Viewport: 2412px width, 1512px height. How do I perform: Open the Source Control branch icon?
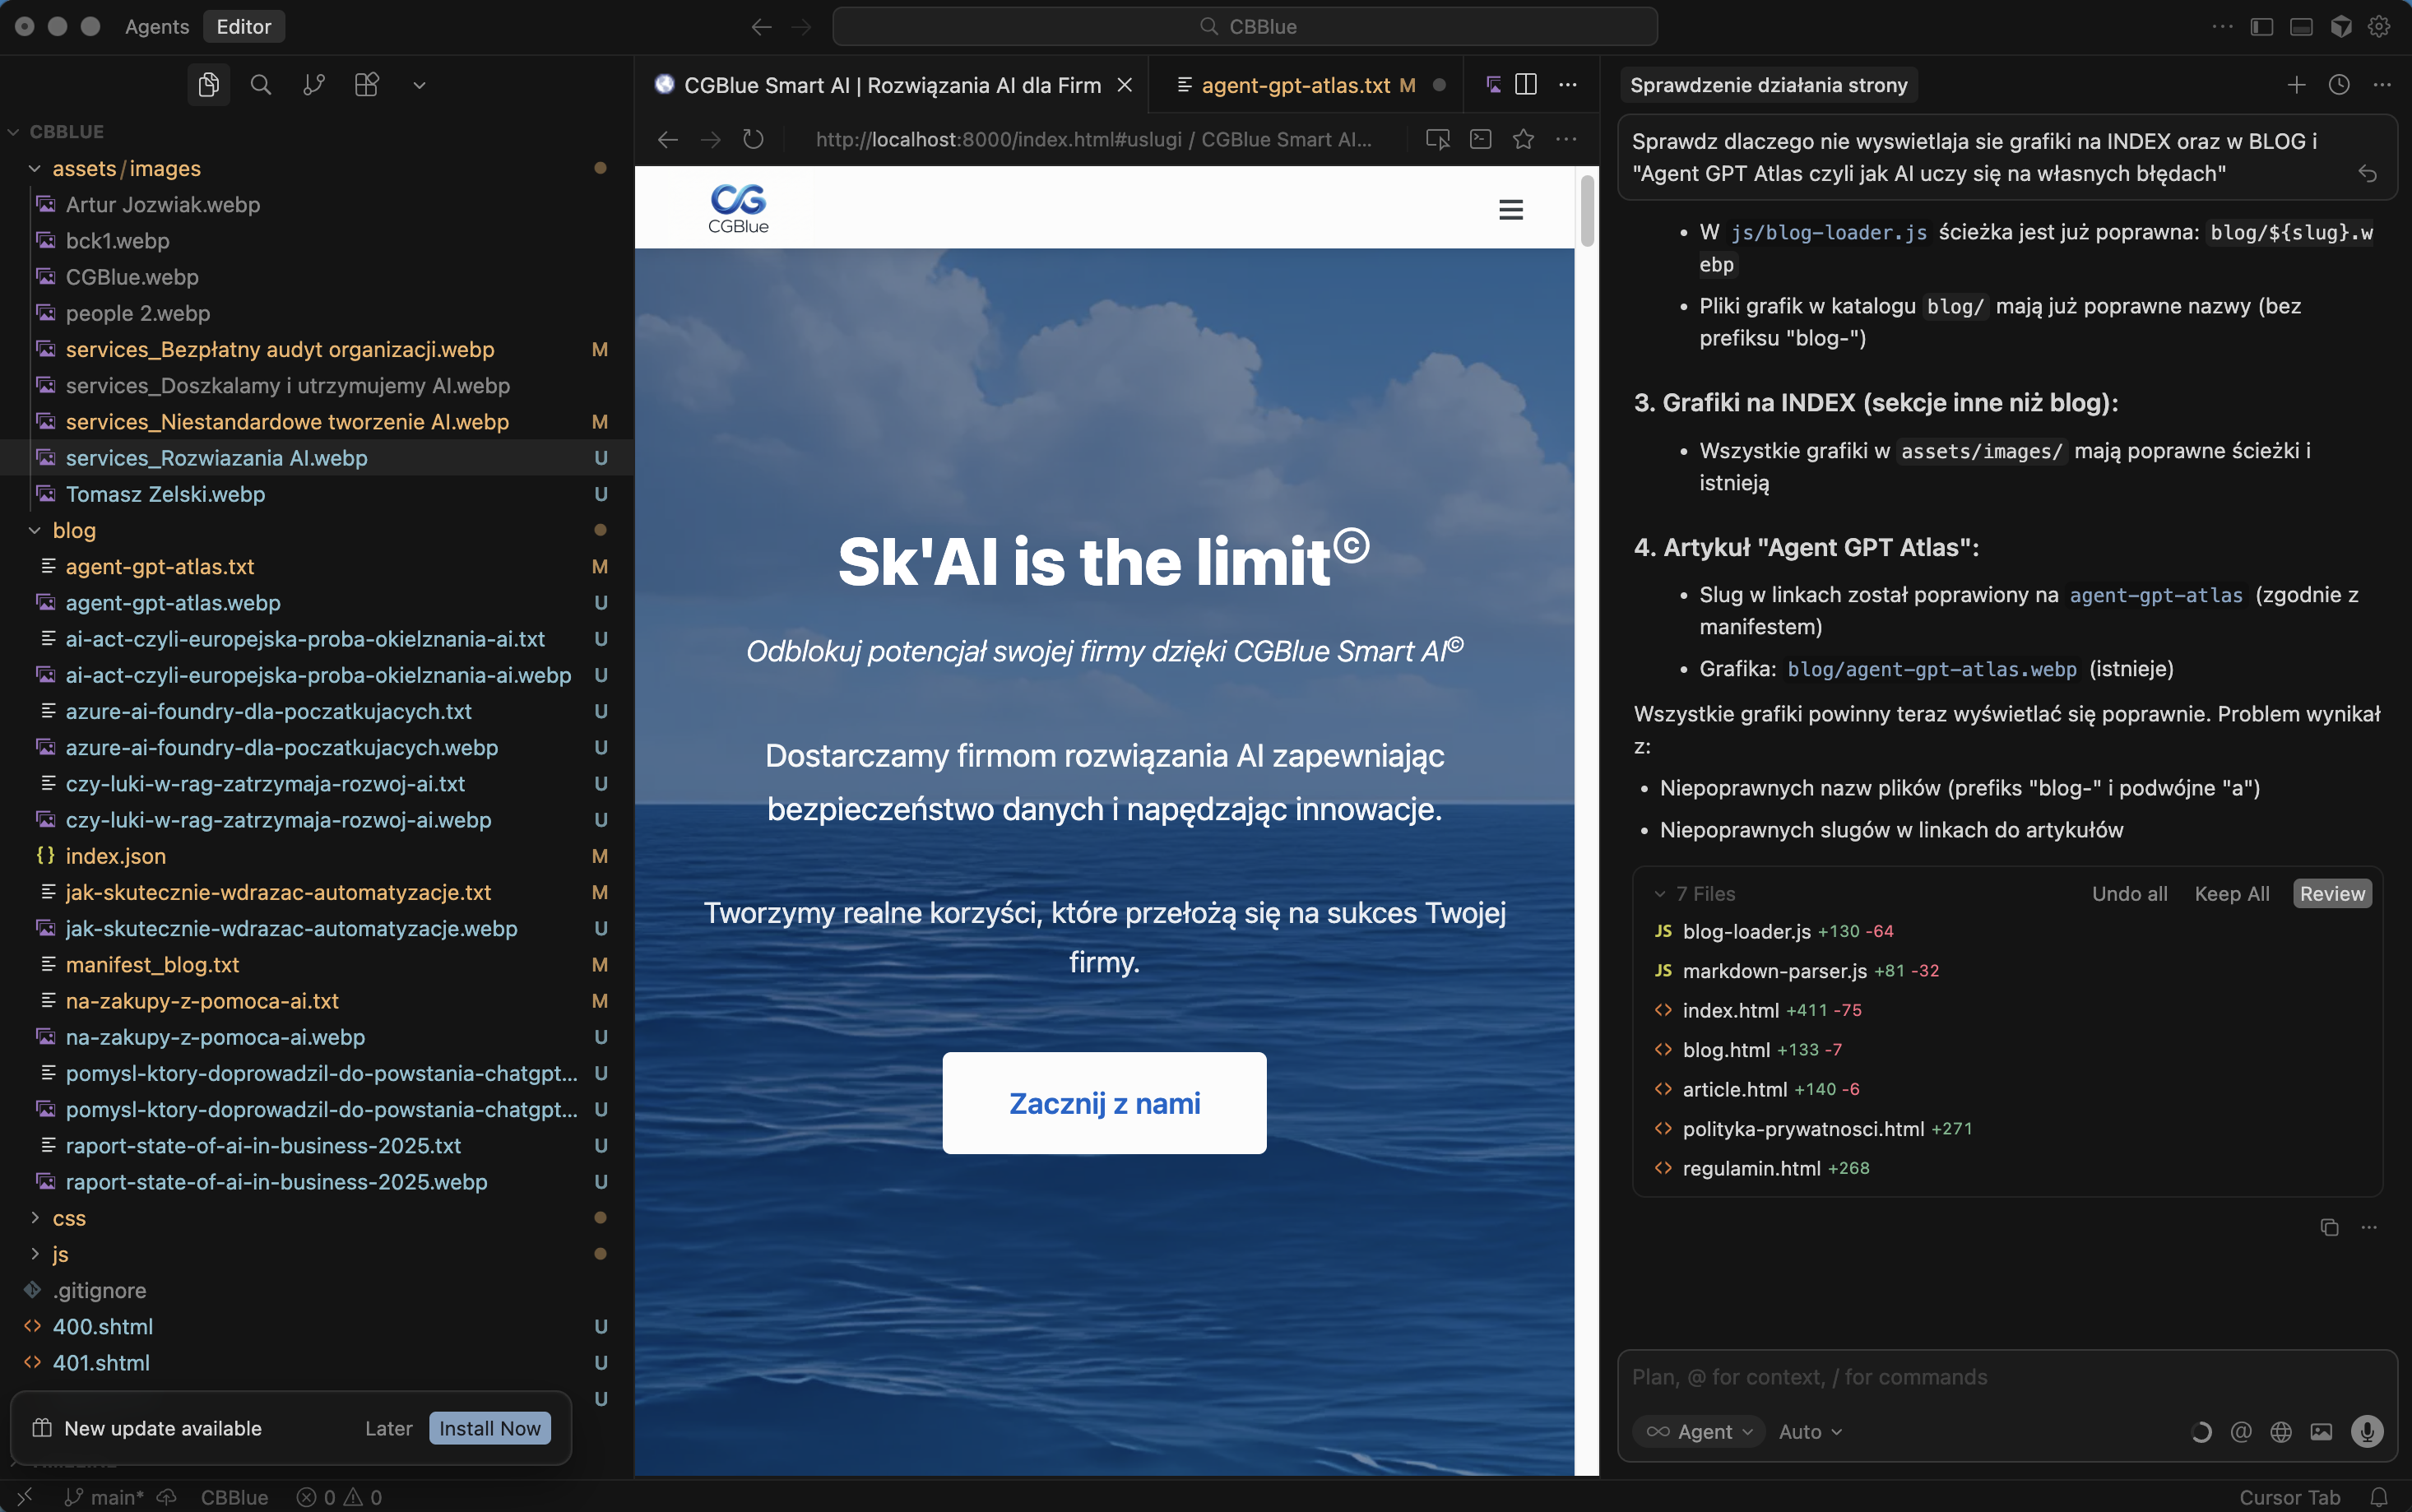pos(314,85)
